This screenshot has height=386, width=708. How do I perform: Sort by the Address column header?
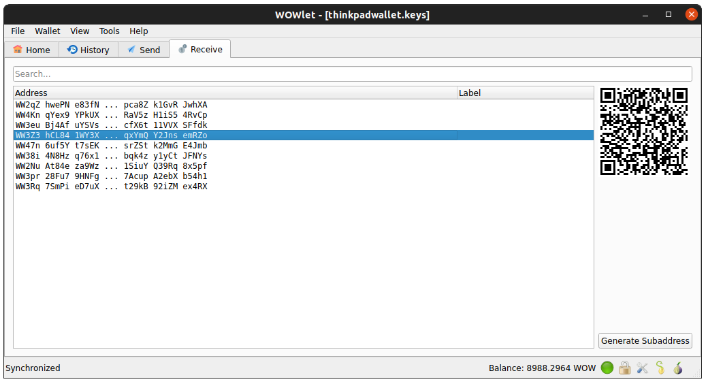pos(235,93)
